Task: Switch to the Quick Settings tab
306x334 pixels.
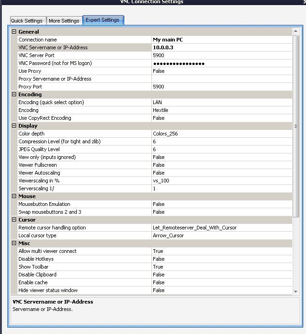Action: tap(28, 21)
